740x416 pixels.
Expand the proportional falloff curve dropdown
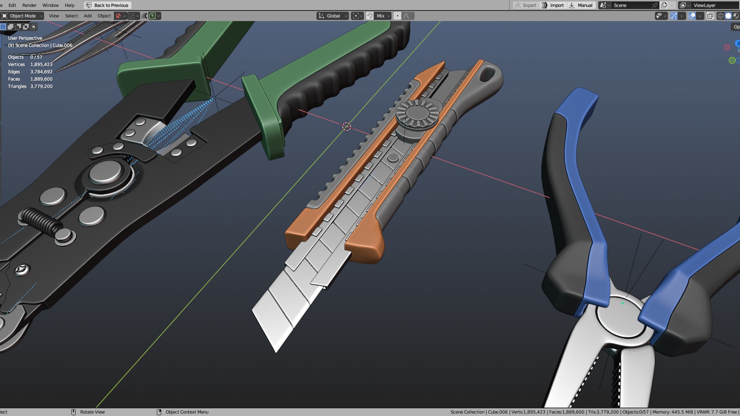coord(408,16)
